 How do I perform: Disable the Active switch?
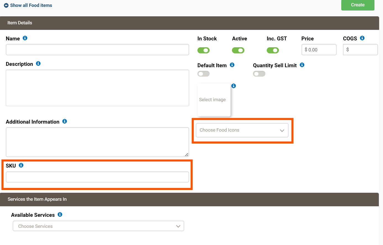click(238, 50)
